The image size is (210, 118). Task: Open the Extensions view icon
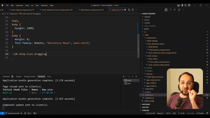(x=179, y=10)
